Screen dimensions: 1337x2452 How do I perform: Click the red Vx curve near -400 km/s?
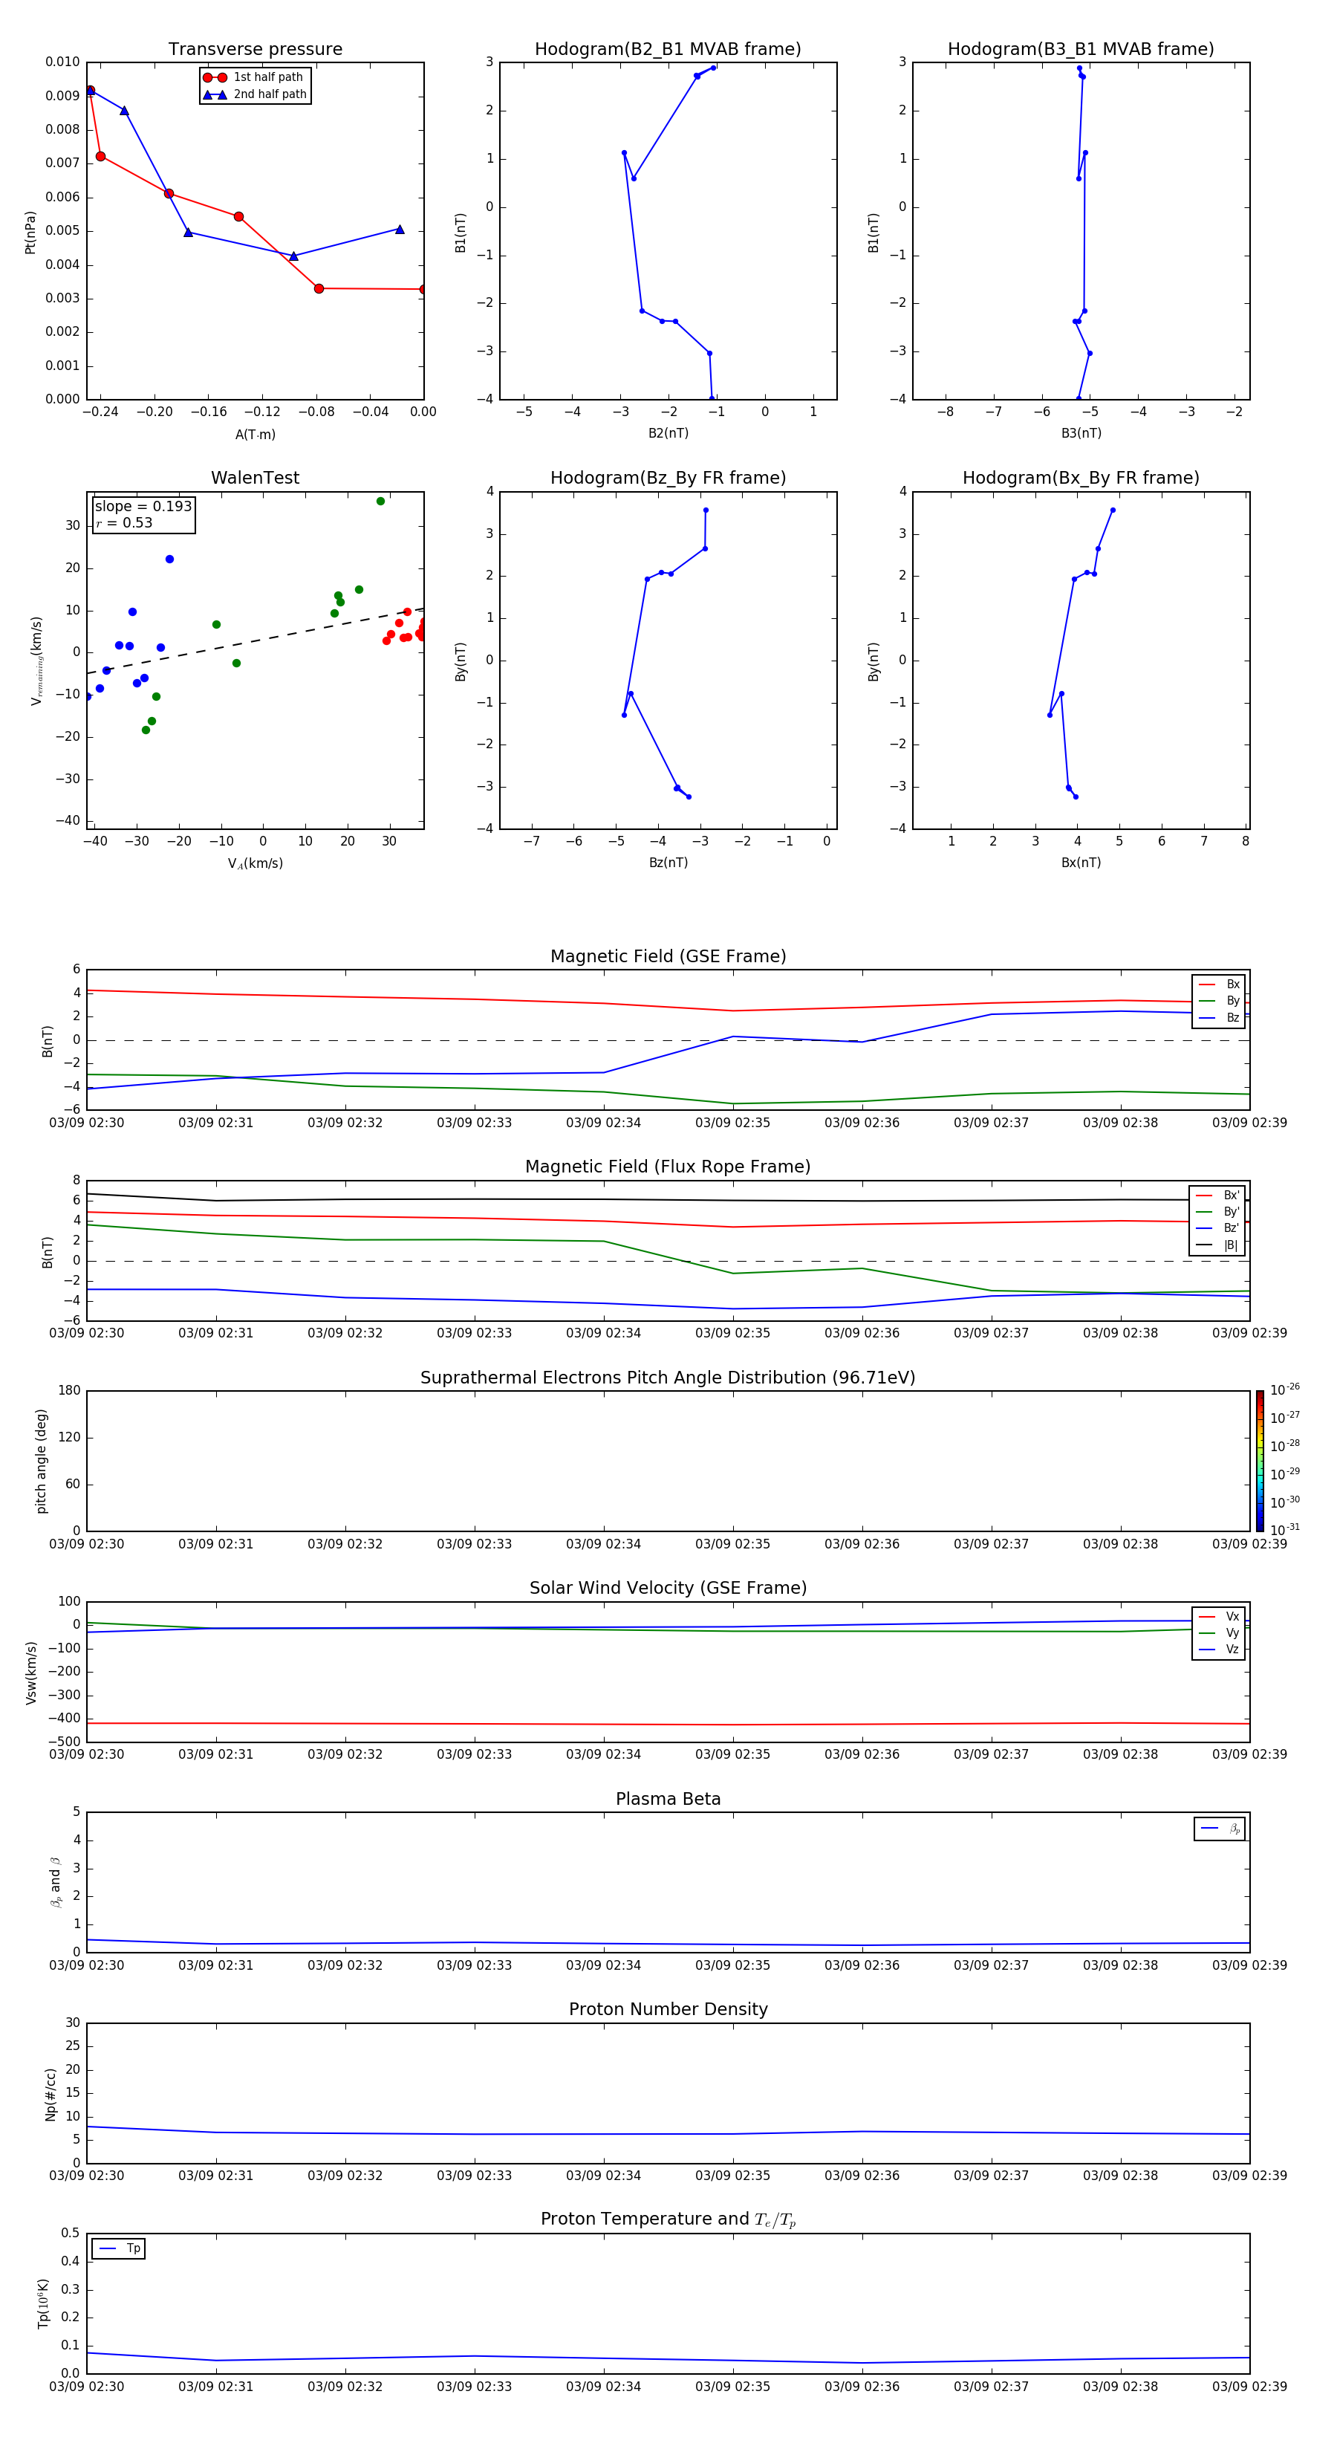(668, 1724)
